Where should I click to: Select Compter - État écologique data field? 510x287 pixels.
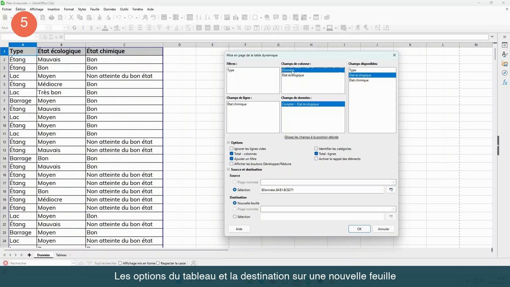[x=313, y=104]
